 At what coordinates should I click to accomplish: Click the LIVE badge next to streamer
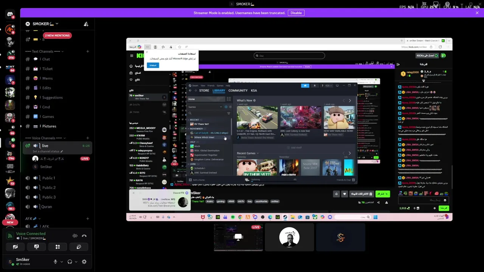pos(85,159)
